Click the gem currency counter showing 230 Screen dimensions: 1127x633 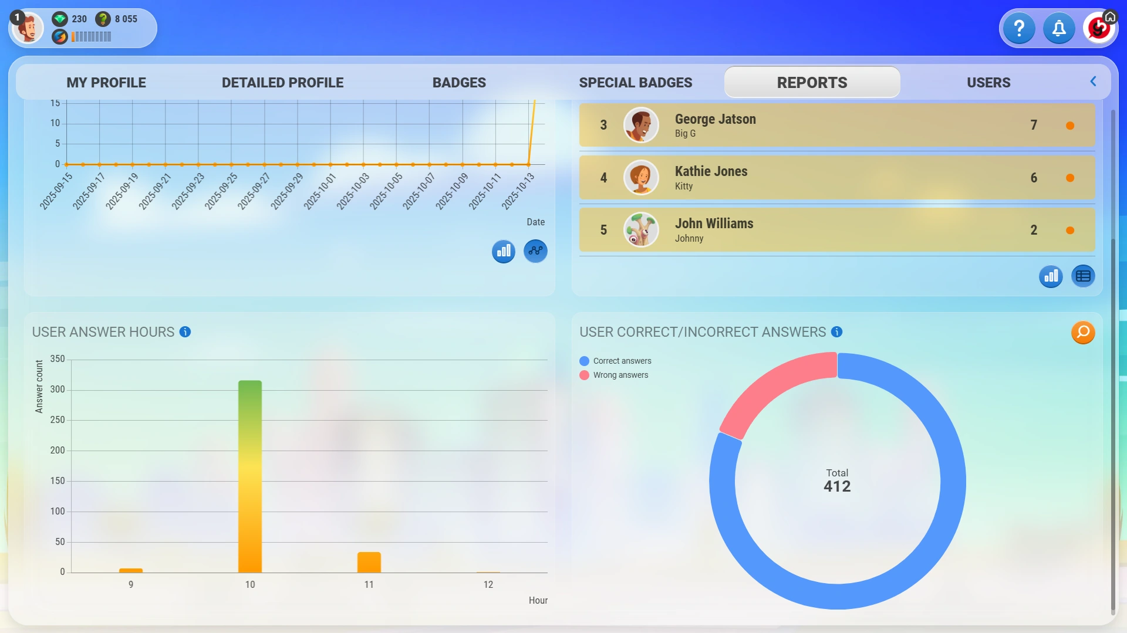(70, 19)
